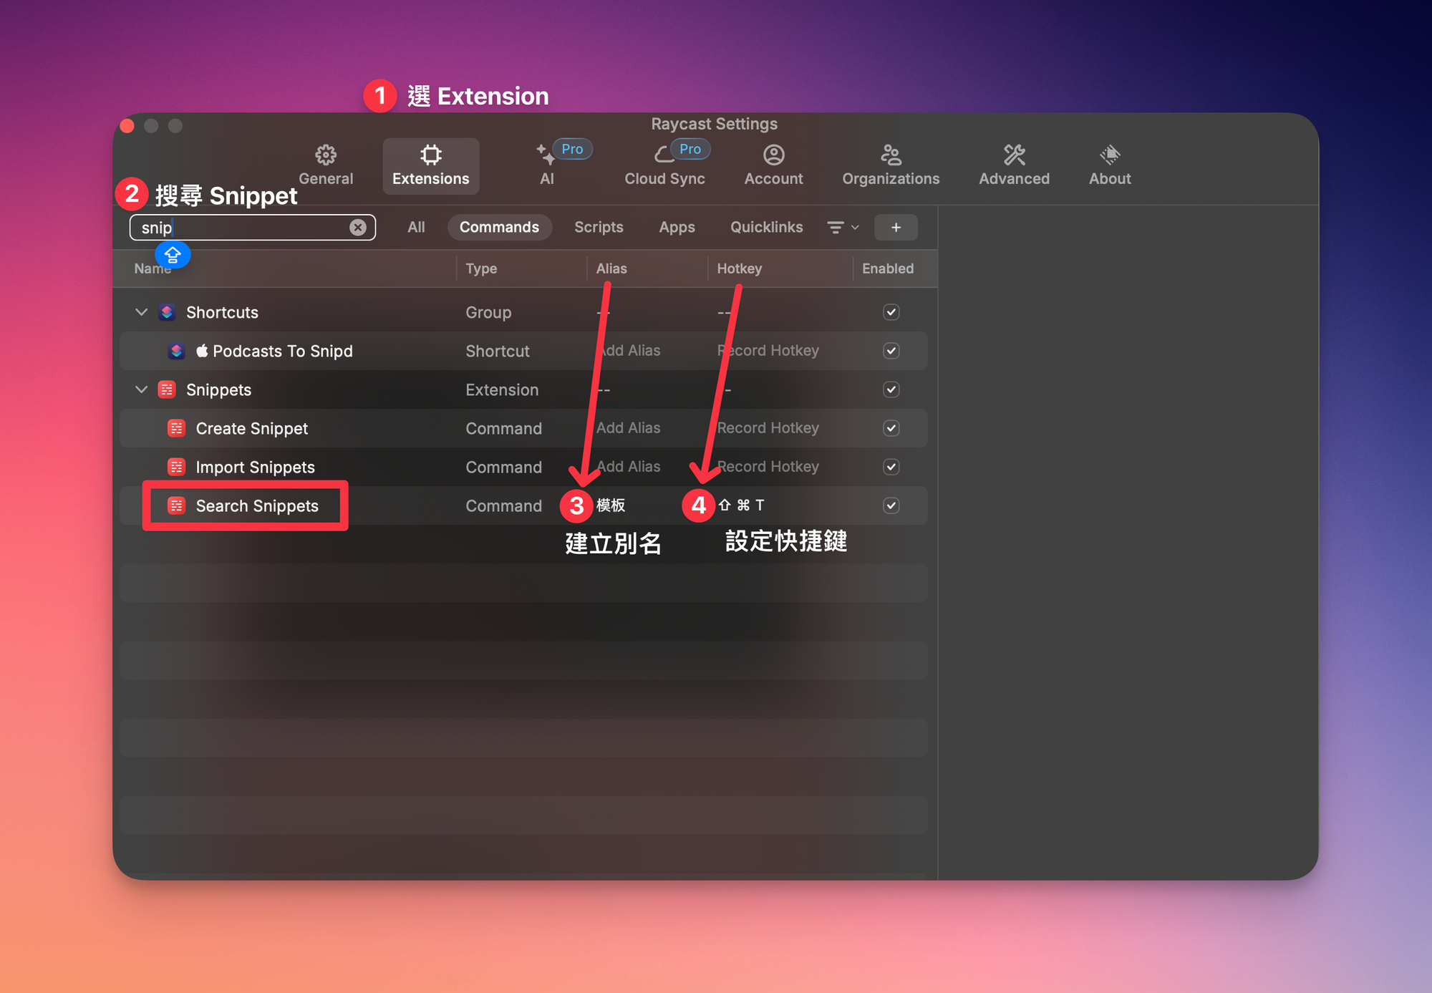Close the Raycast Settings window

click(127, 126)
